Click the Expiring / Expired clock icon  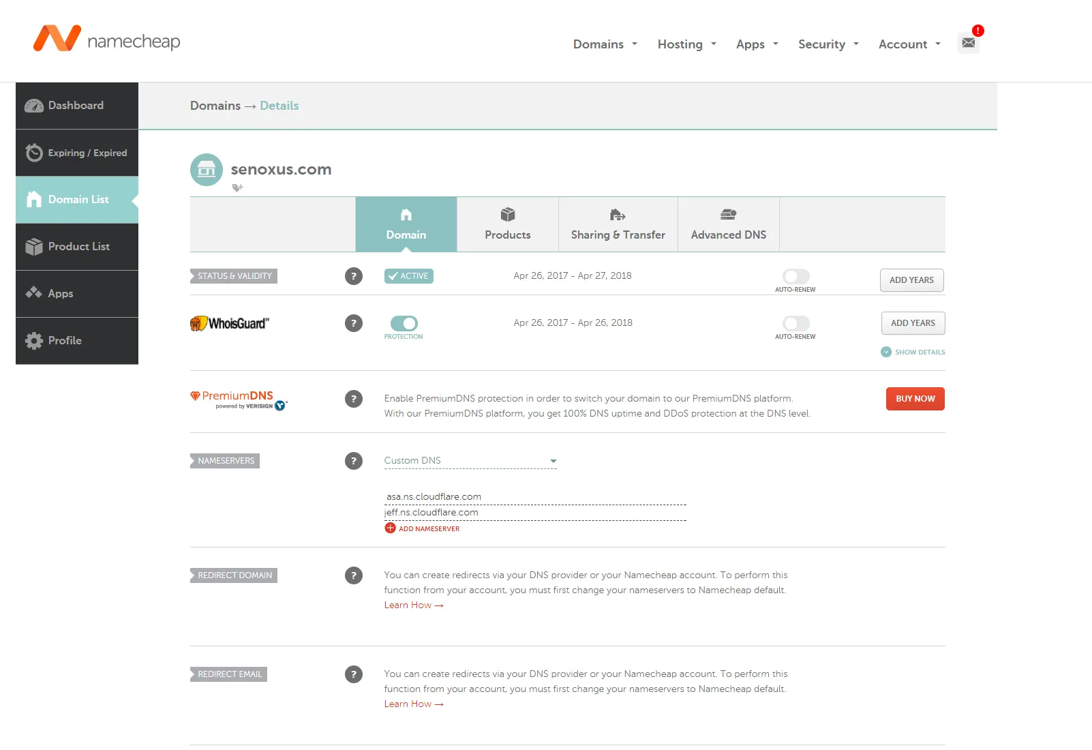pyautogui.click(x=34, y=153)
